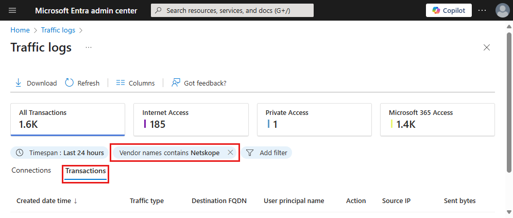Image resolution: width=513 pixels, height=218 pixels.
Task: Click the Action column header
Action: 356,200
